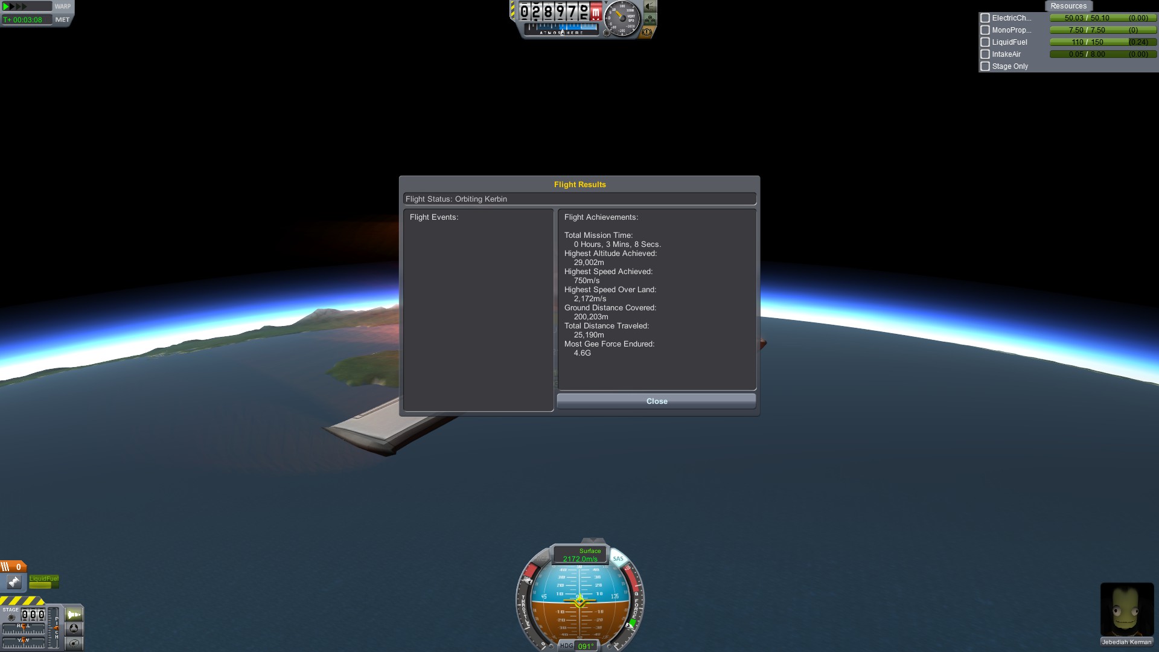This screenshot has height=652, width=1159.
Task: Enable the LiquidFuel resource checkbox
Action: click(x=985, y=42)
